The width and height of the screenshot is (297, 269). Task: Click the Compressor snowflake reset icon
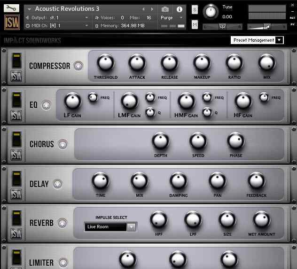tap(78, 66)
